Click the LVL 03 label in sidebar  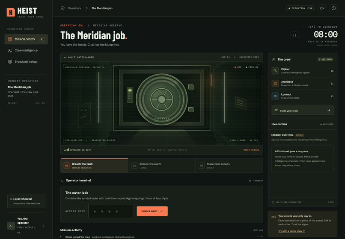click(x=40, y=103)
